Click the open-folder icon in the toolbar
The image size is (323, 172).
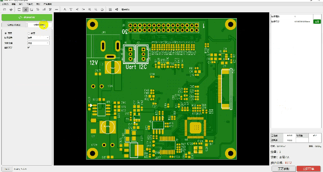coord(5,10)
